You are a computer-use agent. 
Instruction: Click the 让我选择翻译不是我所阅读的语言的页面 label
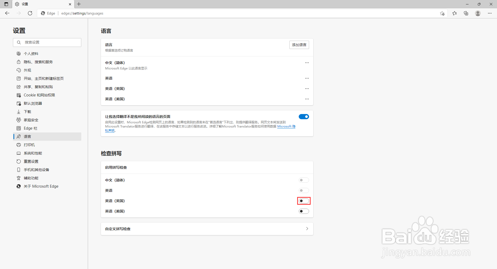coord(138,117)
